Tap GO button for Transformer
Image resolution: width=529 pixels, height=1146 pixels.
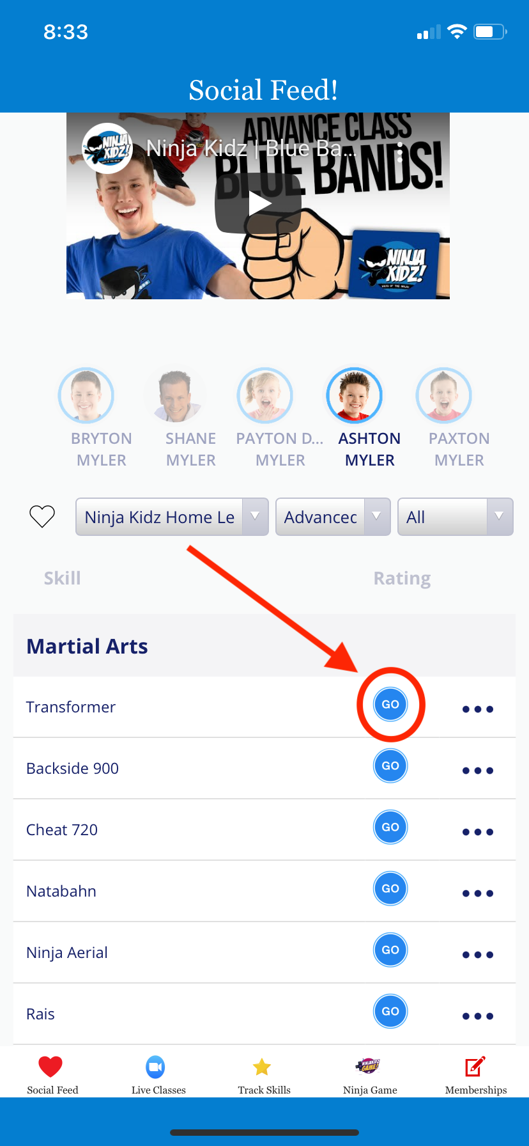click(x=390, y=704)
